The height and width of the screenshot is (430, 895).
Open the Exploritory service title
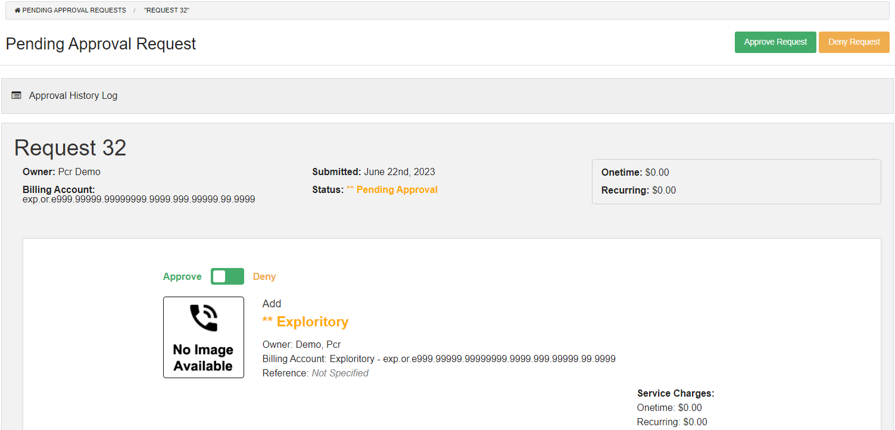click(x=312, y=322)
